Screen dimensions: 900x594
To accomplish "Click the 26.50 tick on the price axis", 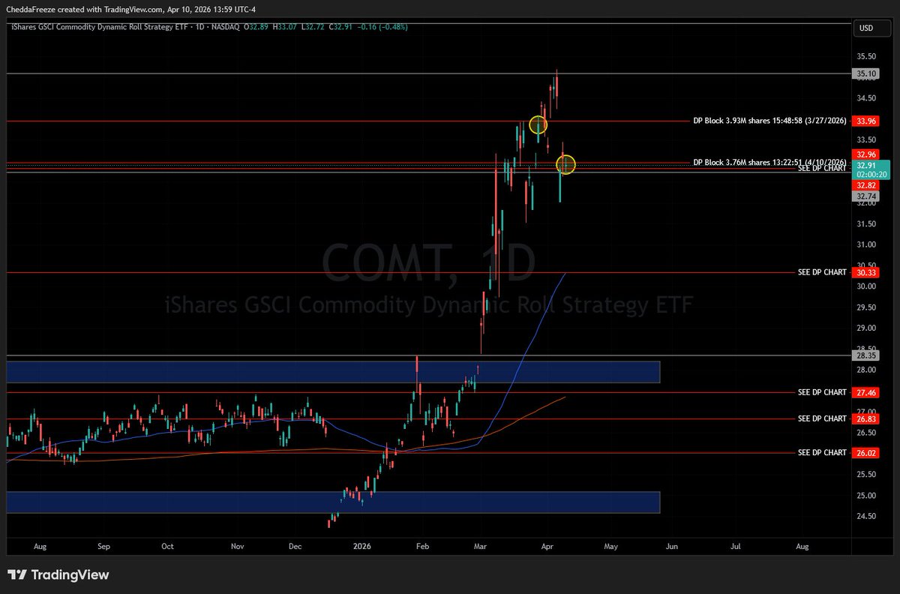I will tap(866, 433).
